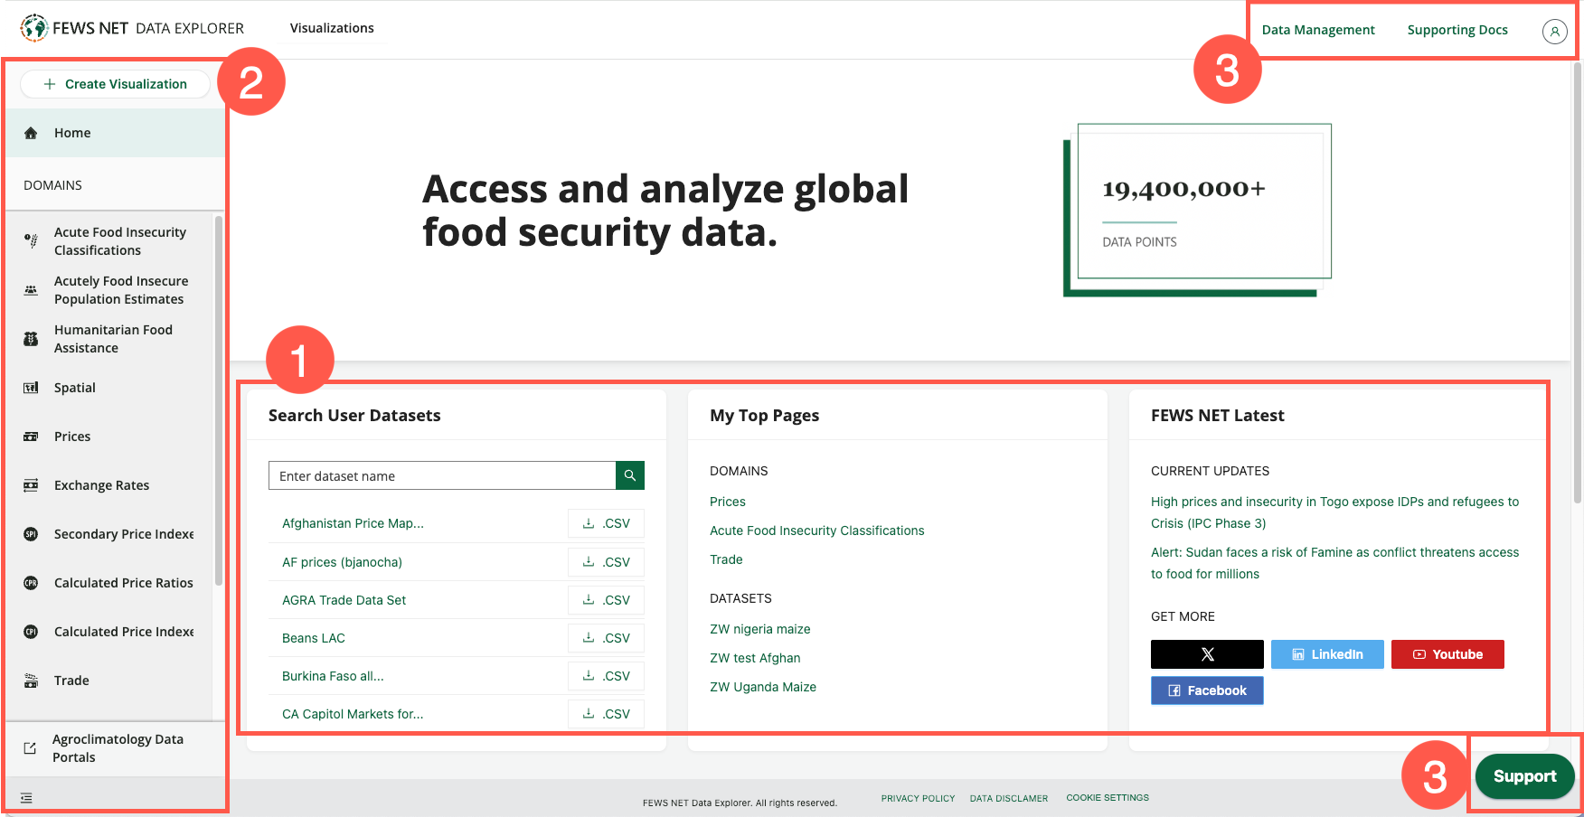Screen dimensions: 1584x817
Task: Open the Data Management menu
Action: 1317,29
